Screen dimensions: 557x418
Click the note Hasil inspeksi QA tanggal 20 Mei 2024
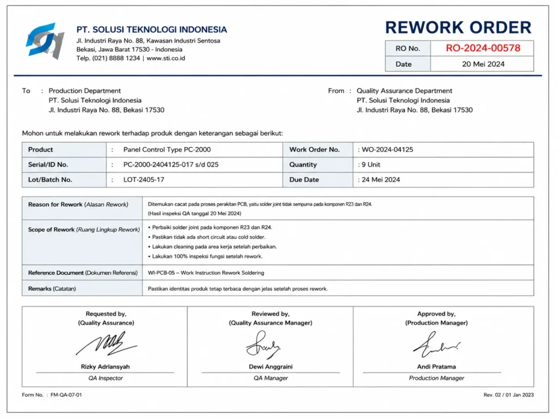pos(194,213)
